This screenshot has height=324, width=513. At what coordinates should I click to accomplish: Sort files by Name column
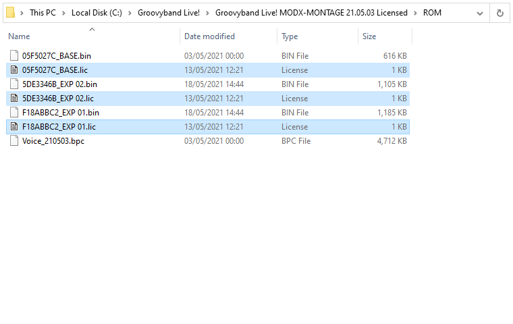19,36
